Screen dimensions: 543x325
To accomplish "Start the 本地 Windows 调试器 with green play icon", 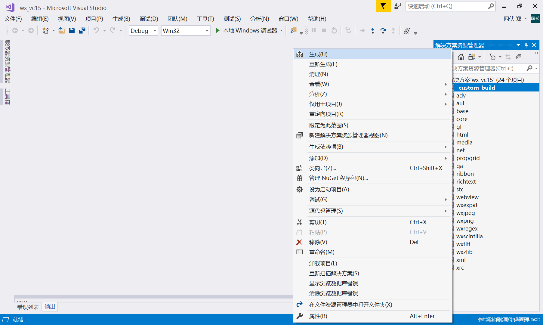I will coord(250,30).
